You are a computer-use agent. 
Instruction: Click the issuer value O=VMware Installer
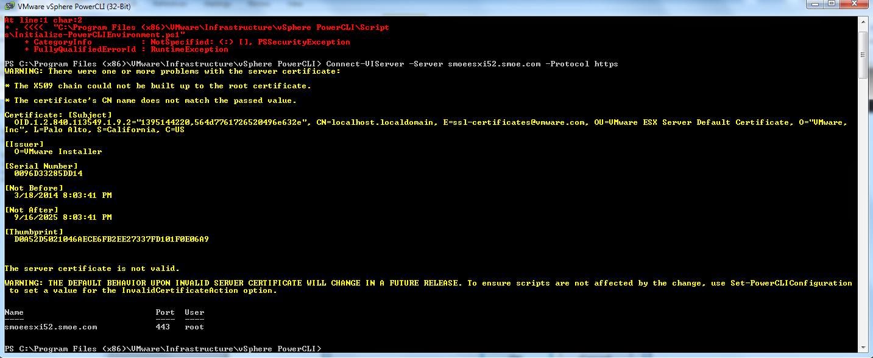point(58,152)
